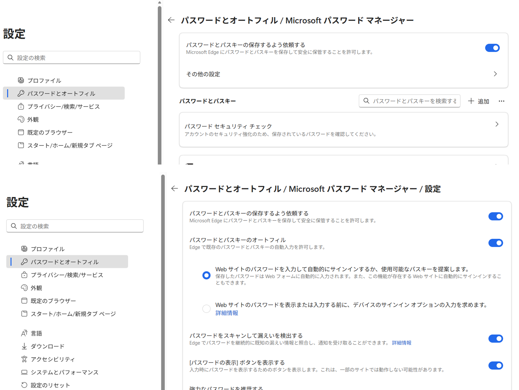Click the プロファイル icon in the sidebar
519x390 pixels.
[24, 249]
